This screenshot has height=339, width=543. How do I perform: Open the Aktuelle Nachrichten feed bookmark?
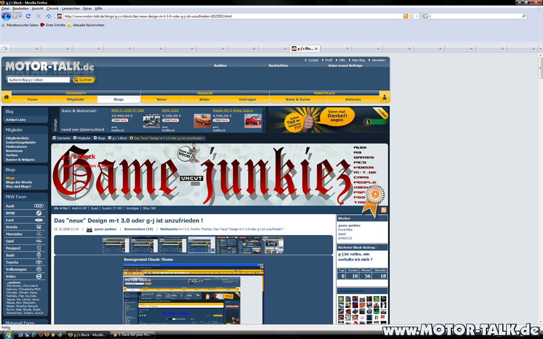click(85, 25)
